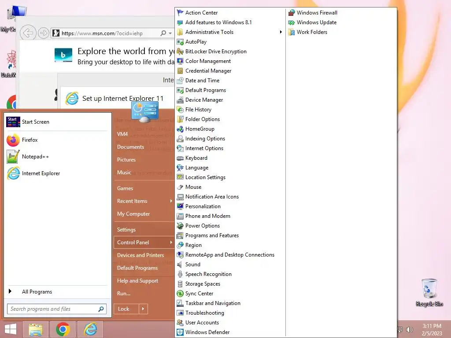
Task: Launch Firefox from the start menu icon
Action: click(x=13, y=140)
